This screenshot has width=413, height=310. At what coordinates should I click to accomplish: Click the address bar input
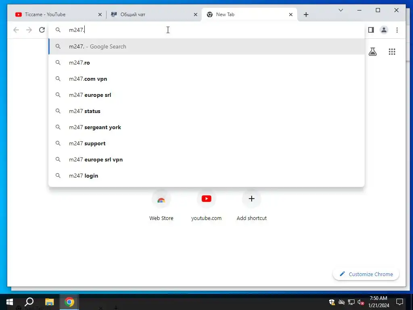(206, 30)
